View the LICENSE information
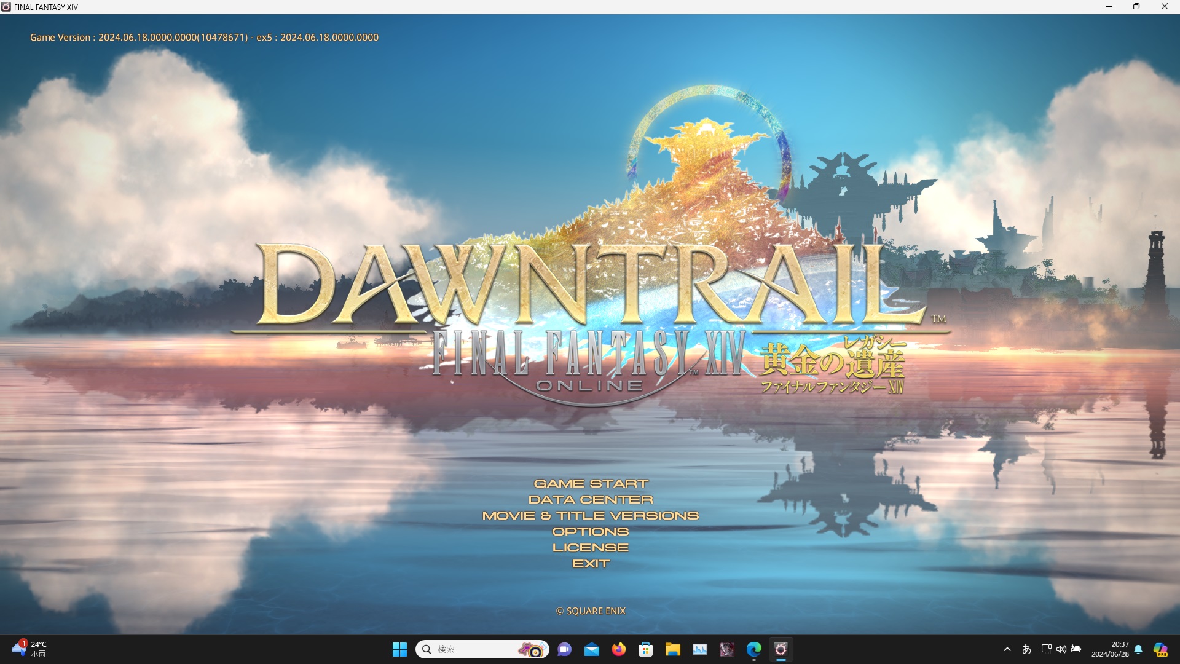The width and height of the screenshot is (1180, 664). (x=591, y=547)
